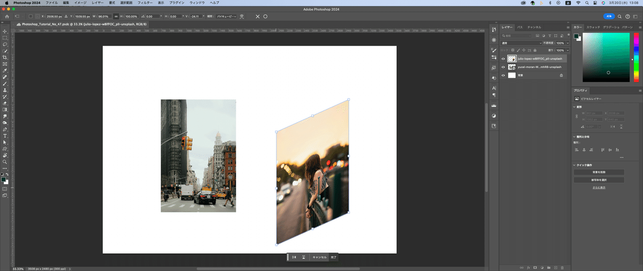
Task: Switch to the パス tab
Action: 520,27
